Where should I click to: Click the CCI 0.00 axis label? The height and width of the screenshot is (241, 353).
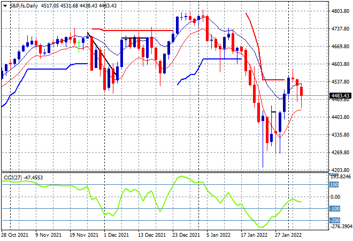point(335,197)
